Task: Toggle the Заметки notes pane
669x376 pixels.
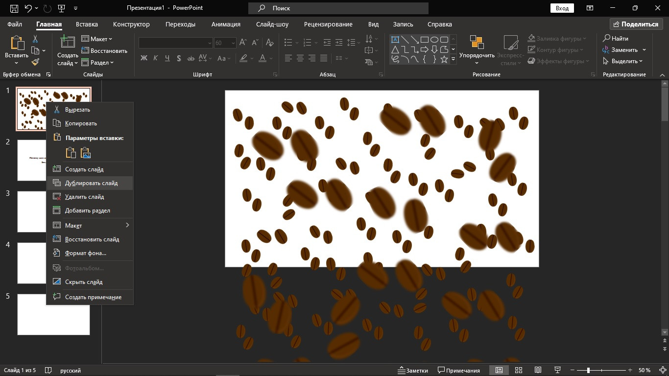Action: point(412,370)
